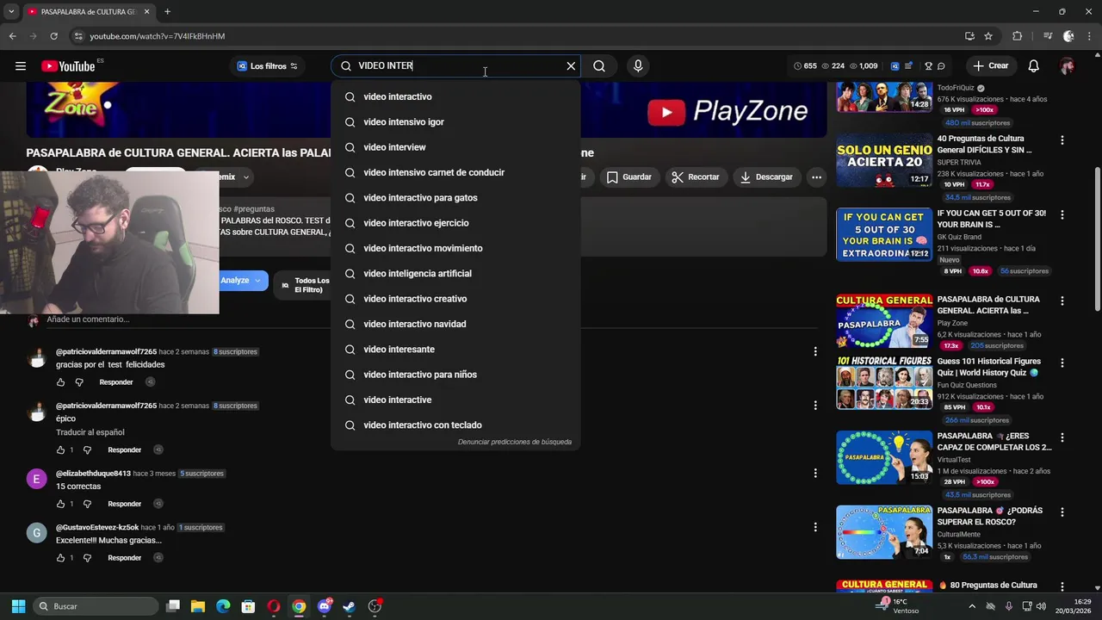Image resolution: width=1102 pixels, height=620 pixels.
Task: Open options menu for elizabethduque8413 comment
Action: (x=815, y=473)
